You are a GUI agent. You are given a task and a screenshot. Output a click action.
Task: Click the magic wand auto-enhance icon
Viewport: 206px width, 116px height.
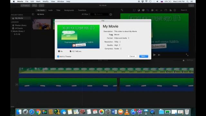coord(122,10)
